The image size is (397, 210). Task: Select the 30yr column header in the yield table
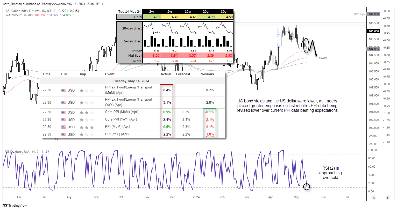[x=224, y=11]
